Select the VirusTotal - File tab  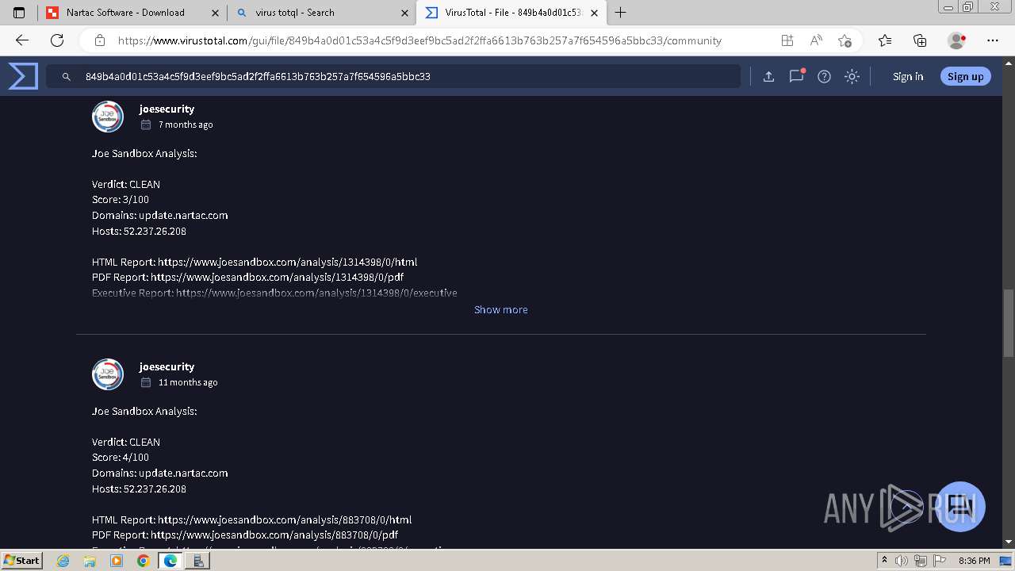tap(511, 13)
